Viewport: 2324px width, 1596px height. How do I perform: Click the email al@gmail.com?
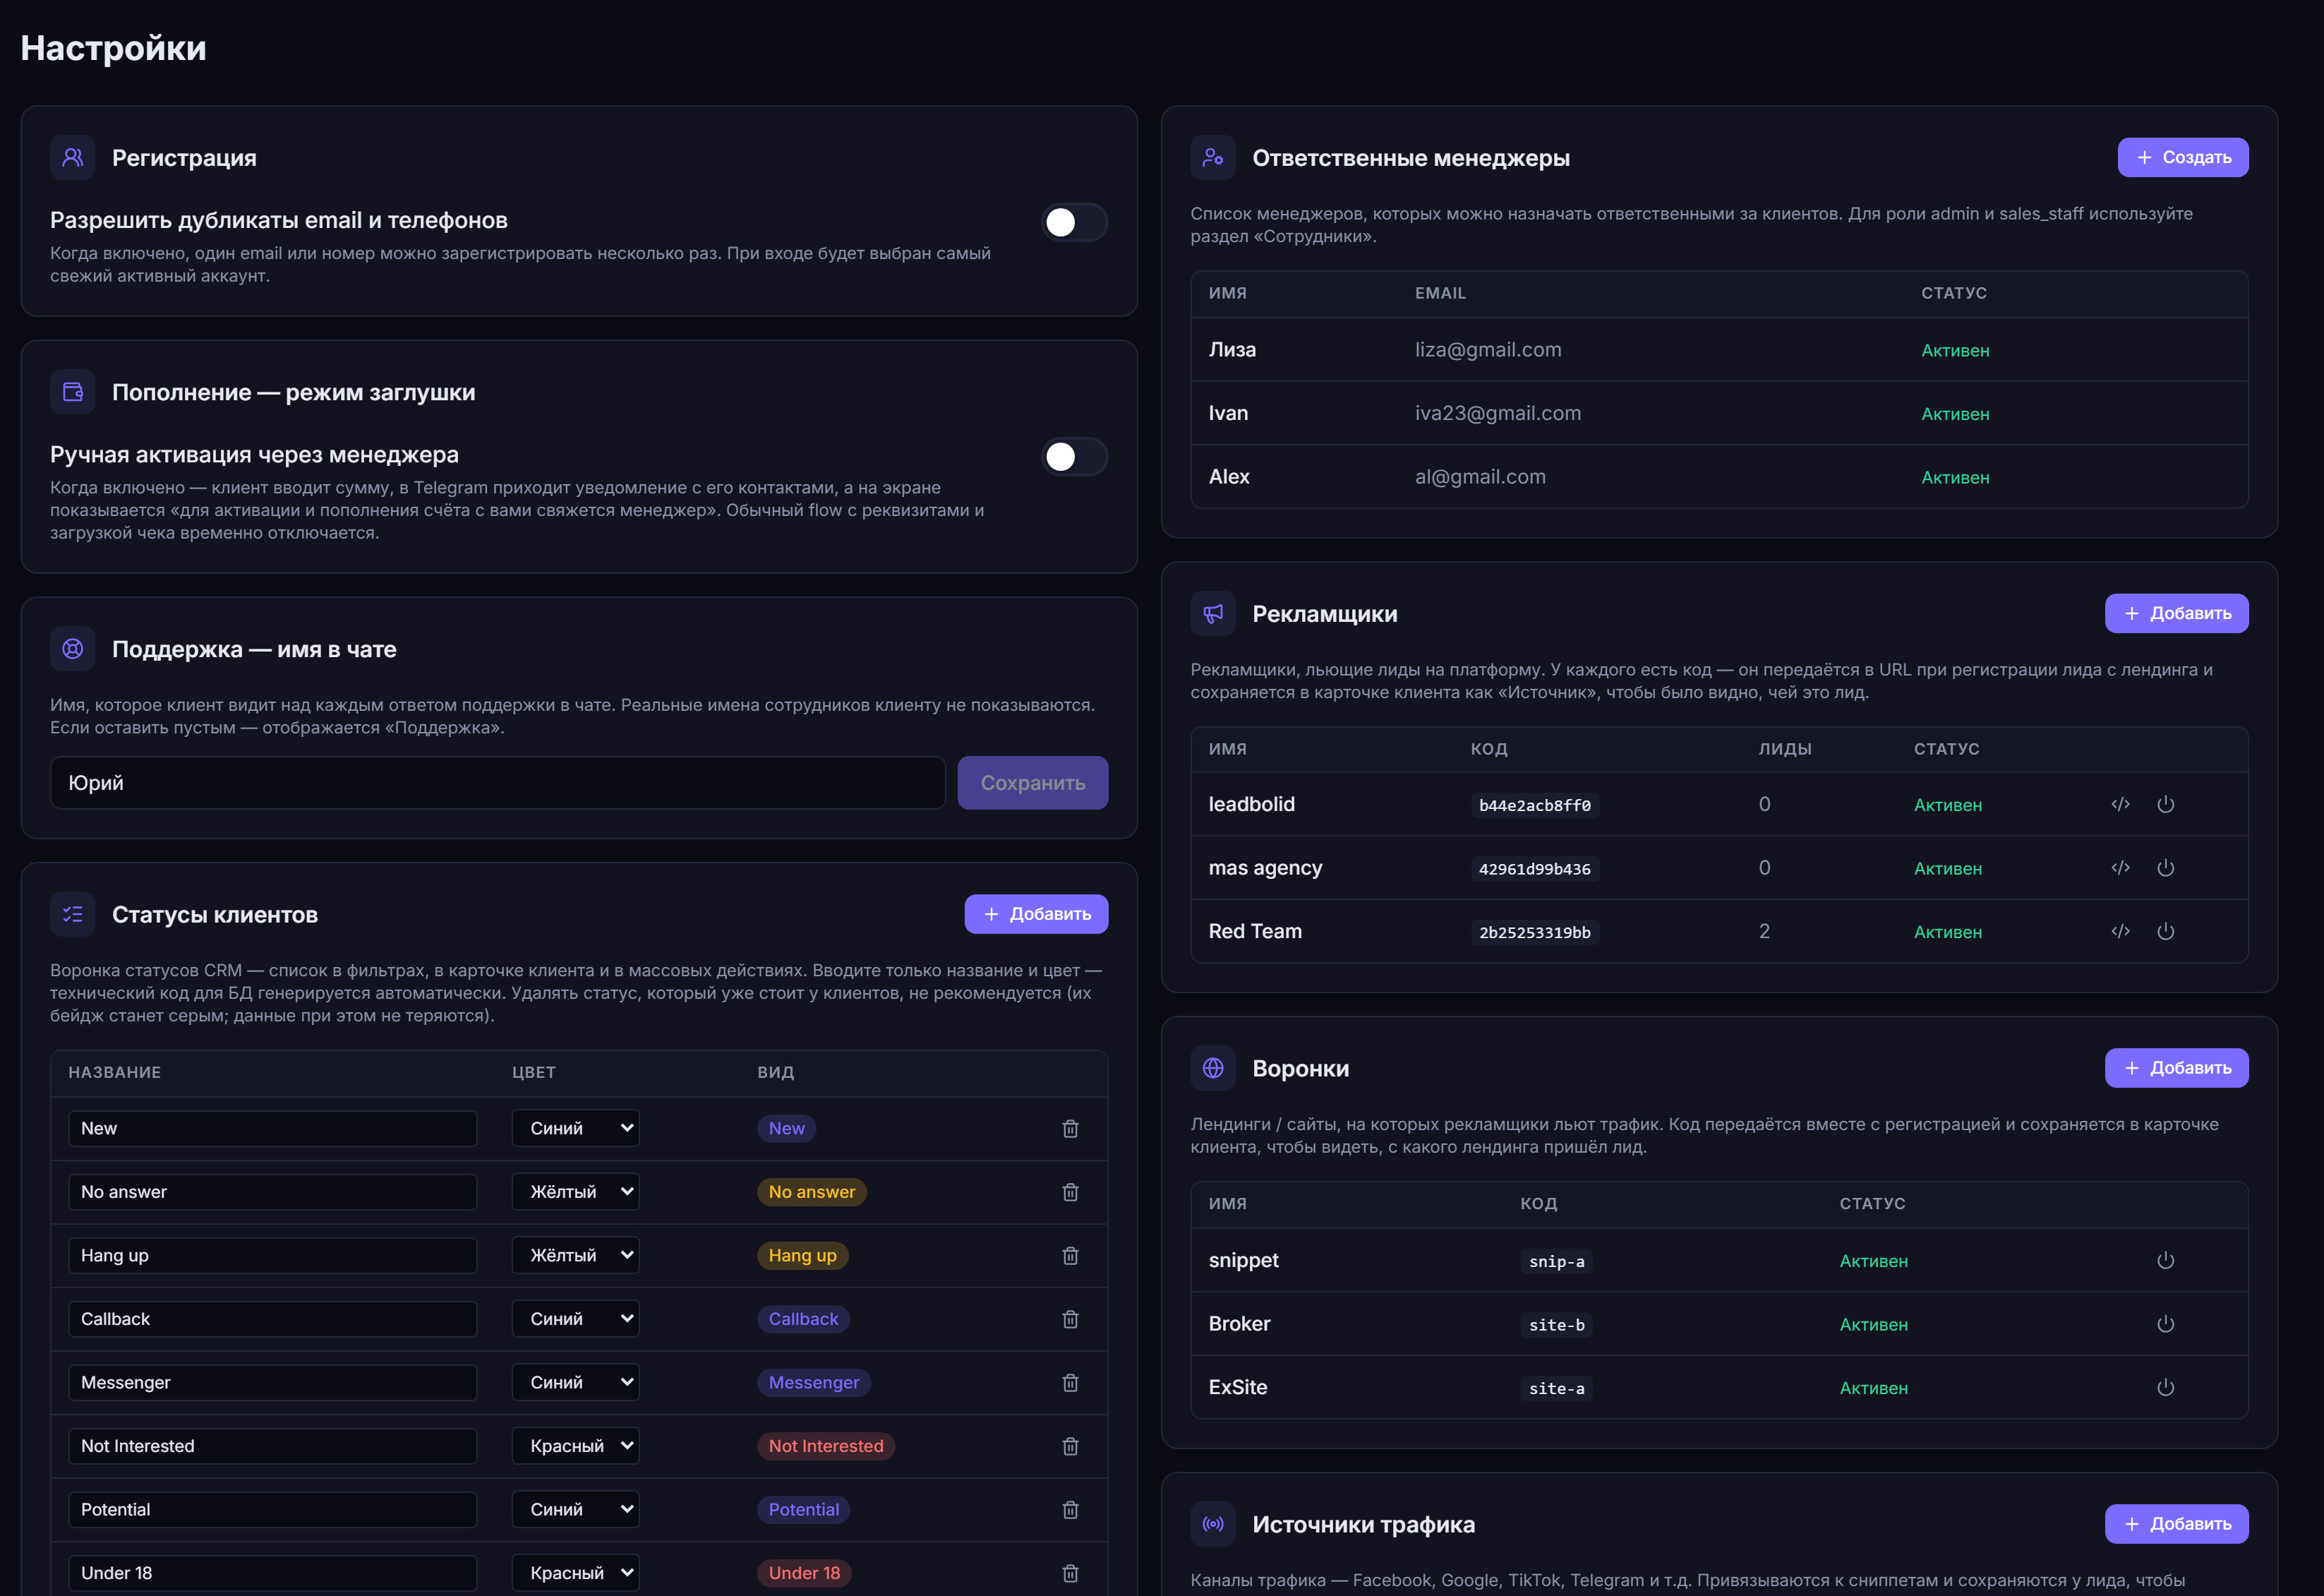[x=1479, y=477]
